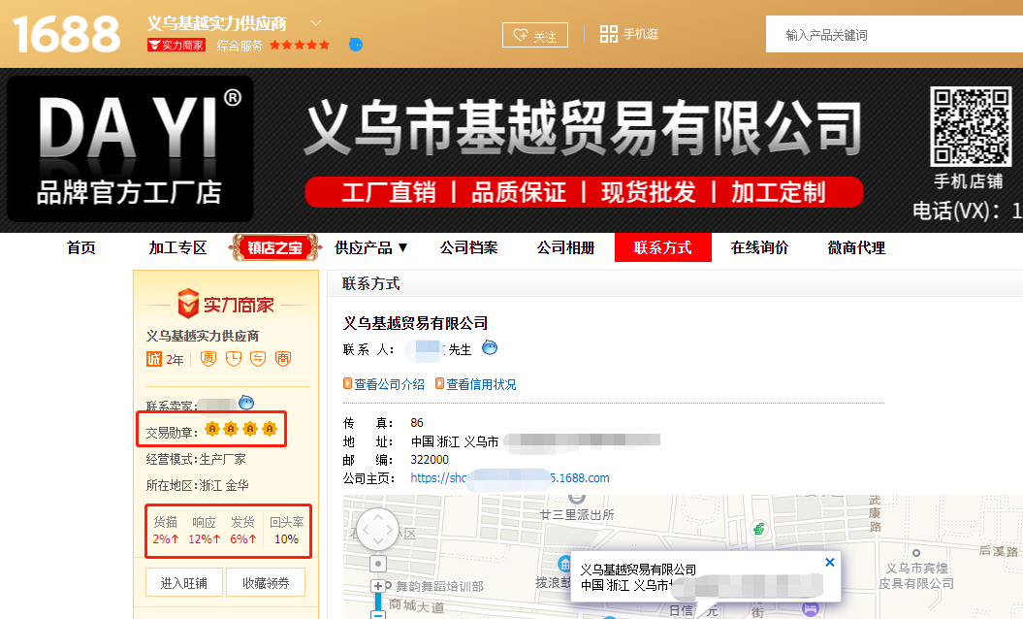Click the 货描 2% score

[x=166, y=530]
